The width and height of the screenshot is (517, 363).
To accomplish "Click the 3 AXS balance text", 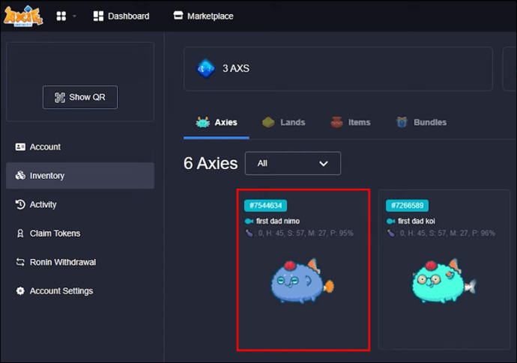I will click(236, 69).
